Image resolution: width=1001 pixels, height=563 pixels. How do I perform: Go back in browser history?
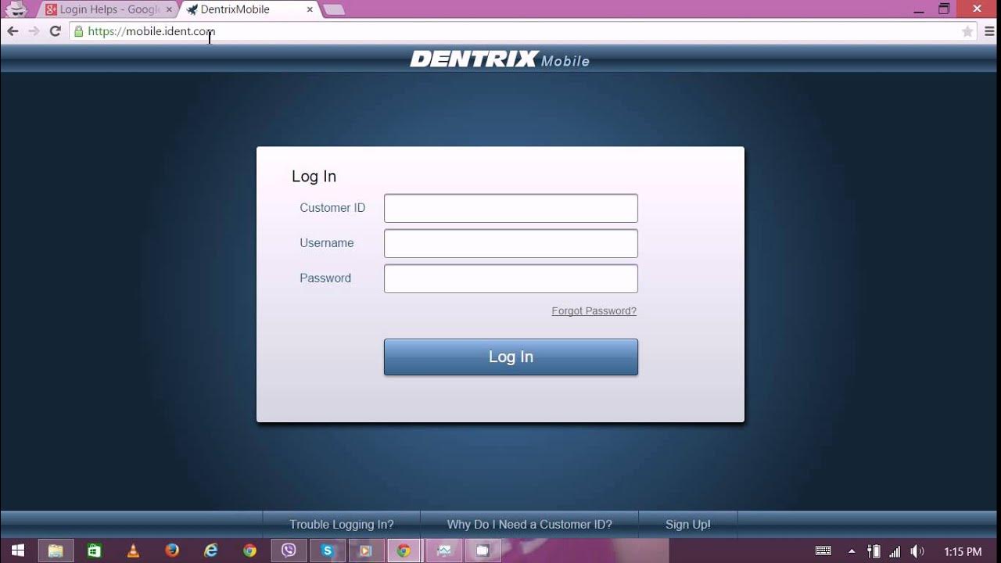tap(13, 31)
